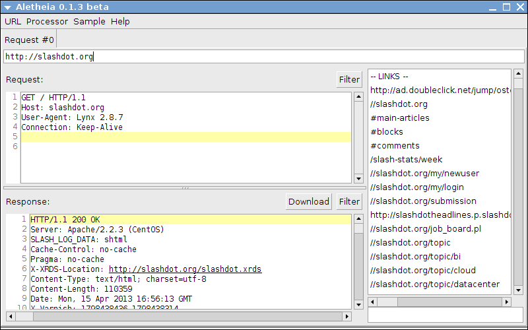Click the Filter button beside Download
Screen dimensions: 528x330
349,201
